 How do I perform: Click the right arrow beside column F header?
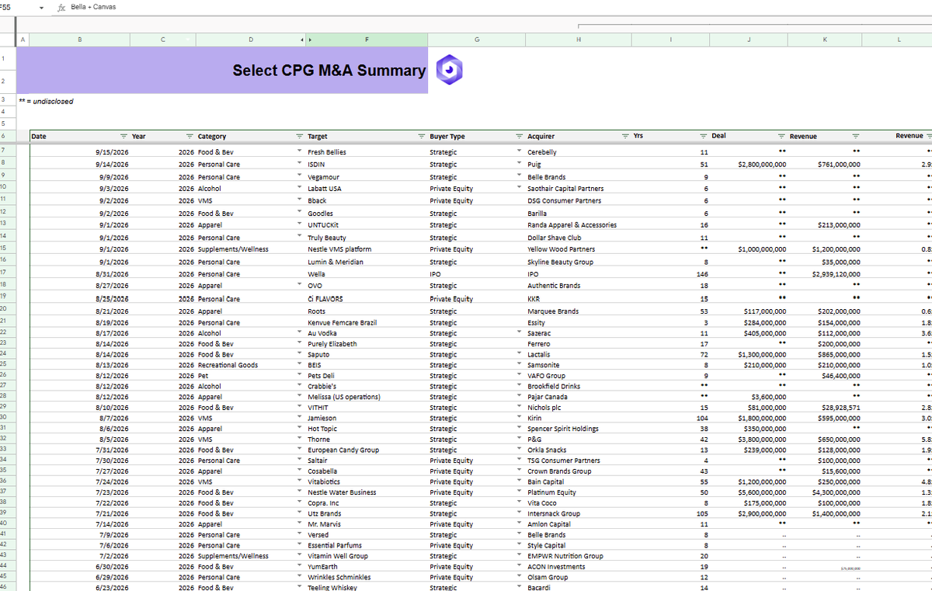(309, 40)
